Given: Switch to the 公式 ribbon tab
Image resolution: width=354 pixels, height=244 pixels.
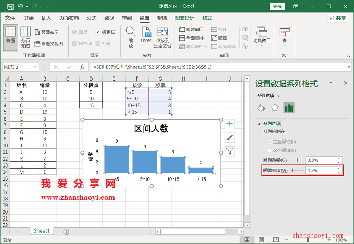Looking at the screenshot, I should click(92, 18).
